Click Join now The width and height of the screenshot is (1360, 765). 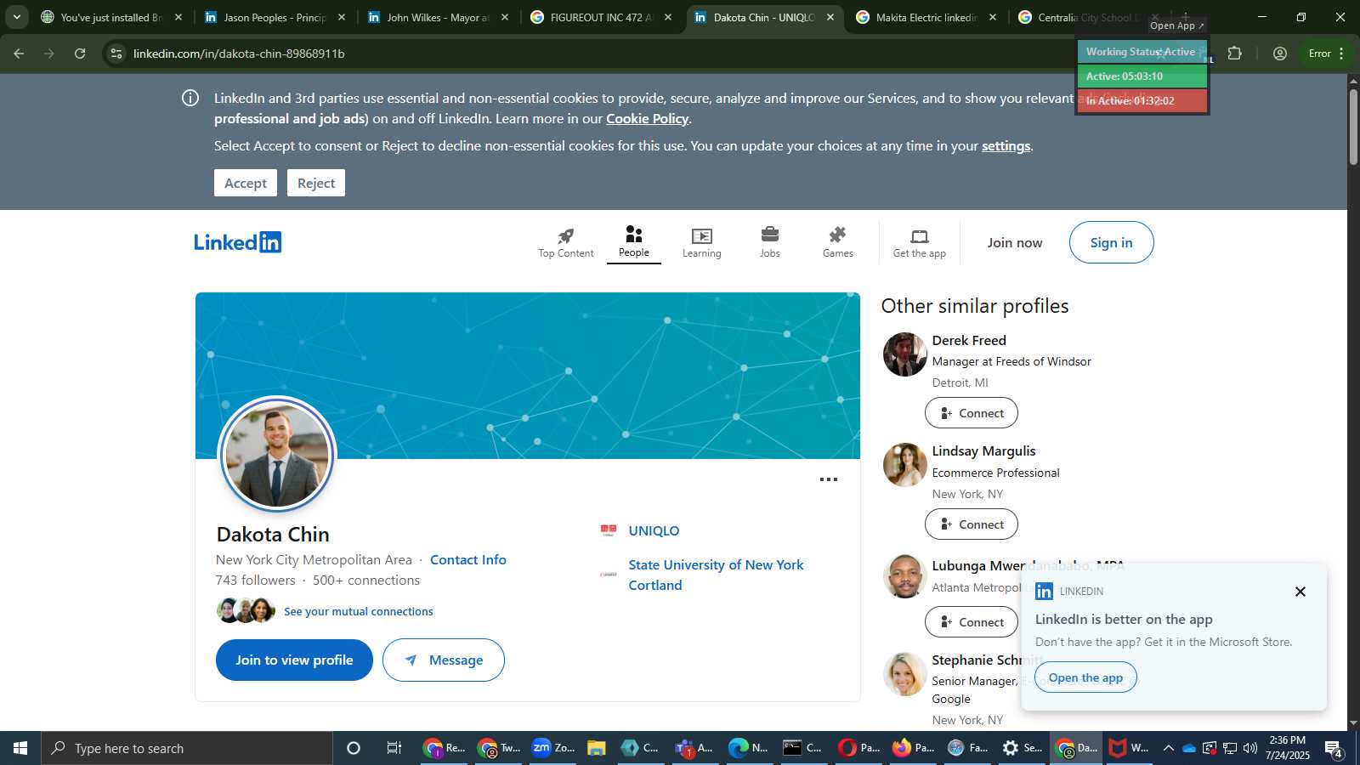[x=1015, y=242]
